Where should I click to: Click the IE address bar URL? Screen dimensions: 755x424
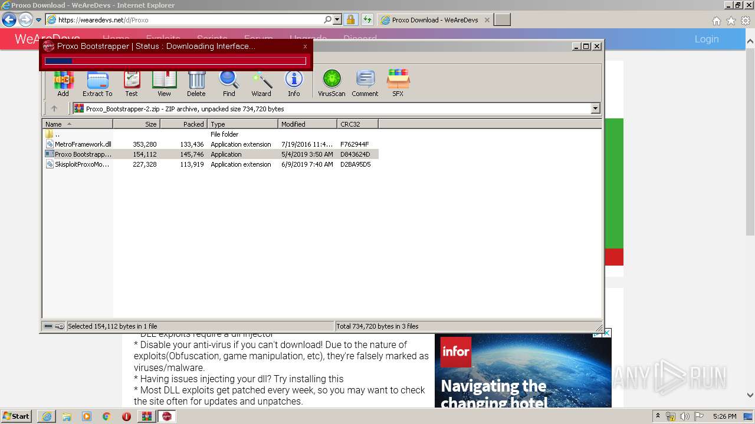pos(103,20)
